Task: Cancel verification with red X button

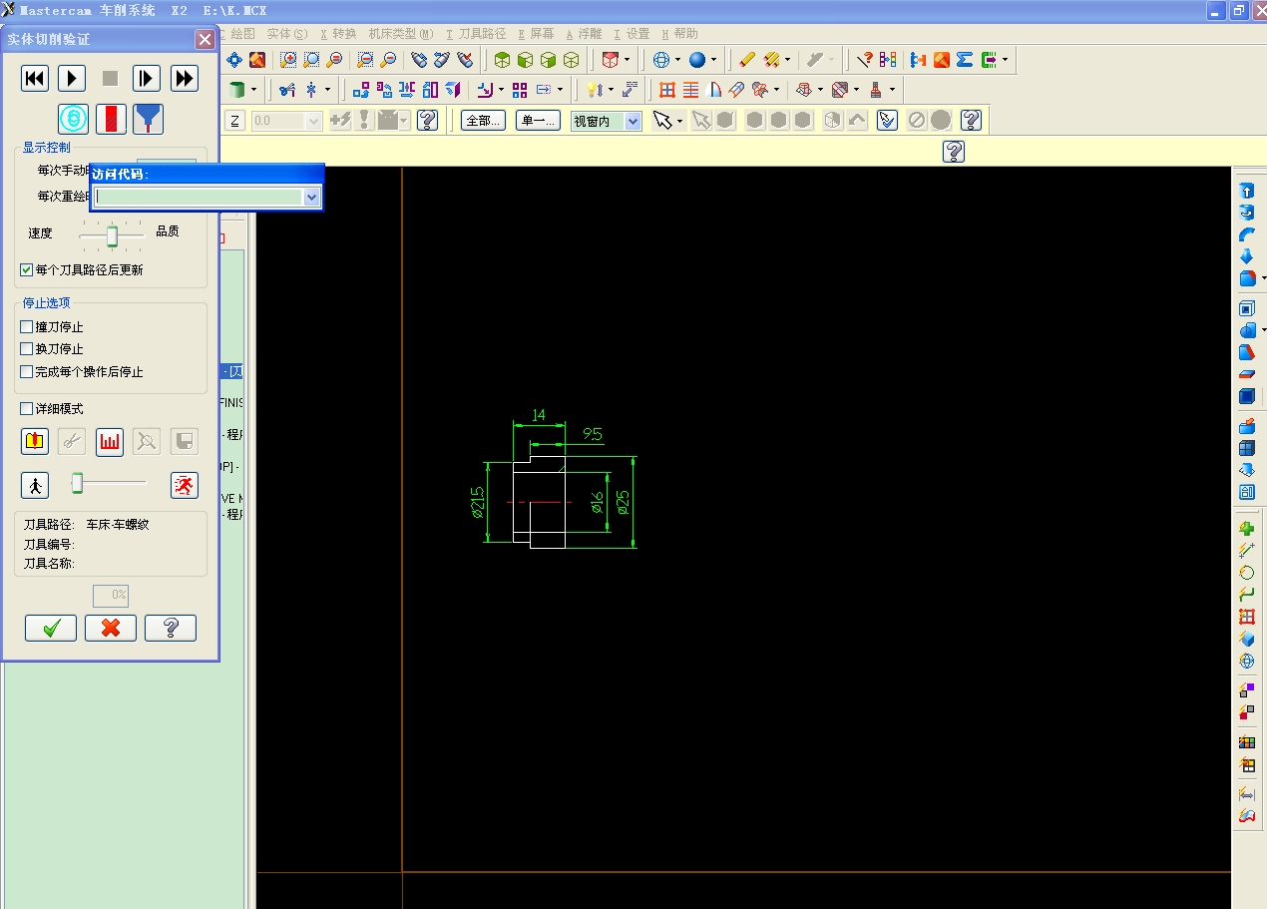Action: (x=111, y=628)
